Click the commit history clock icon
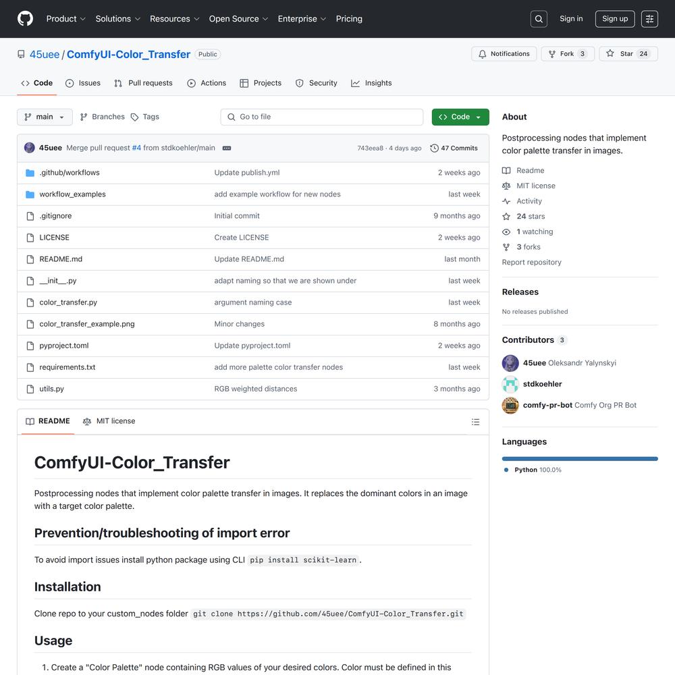Viewport: 675px width, 675px height. [434, 148]
